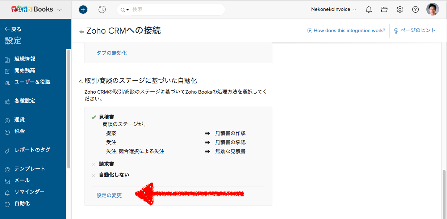This screenshot has height=219, width=447.
Task: Open 開始残高 settings page
Action: [x=25, y=70]
